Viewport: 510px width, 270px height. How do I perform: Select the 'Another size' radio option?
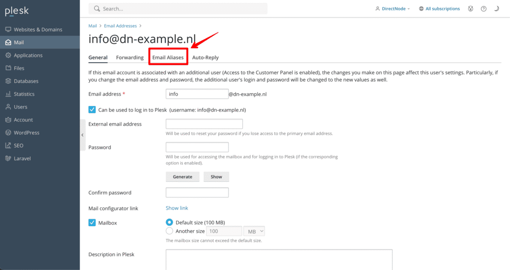coord(169,231)
